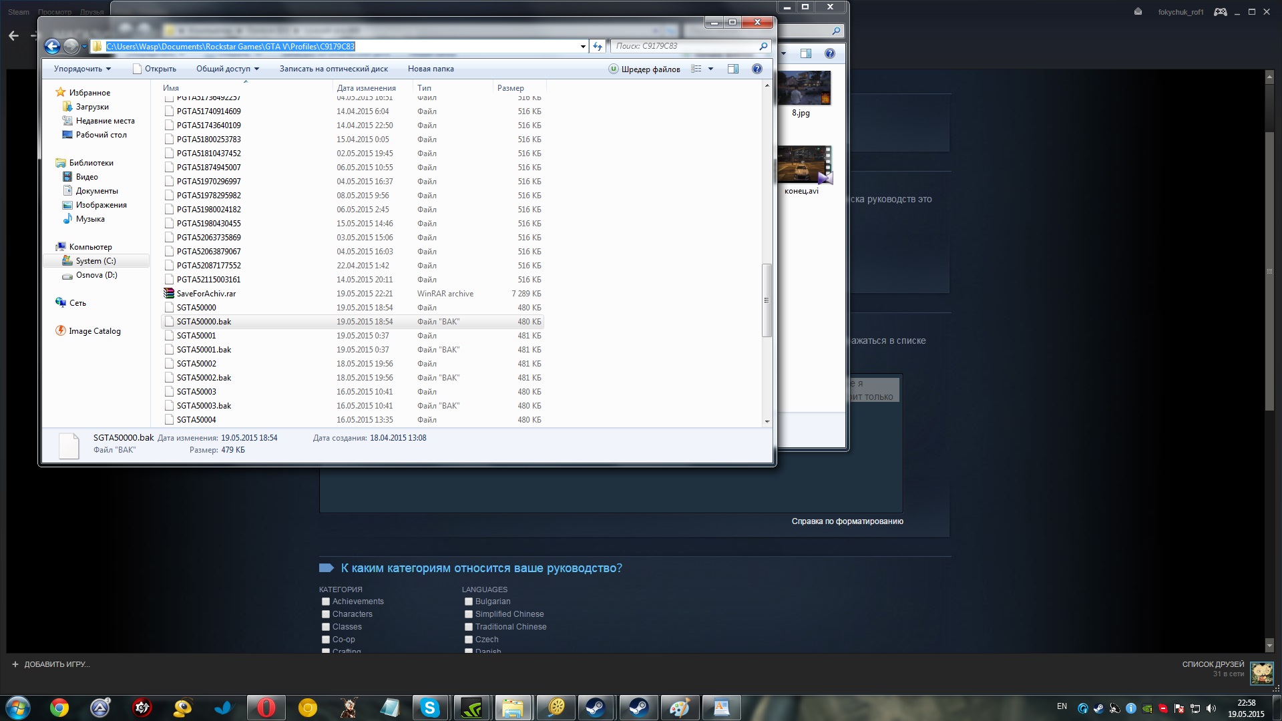Click refresh button beside address bar
Image resolution: width=1282 pixels, height=721 pixels.
point(598,46)
